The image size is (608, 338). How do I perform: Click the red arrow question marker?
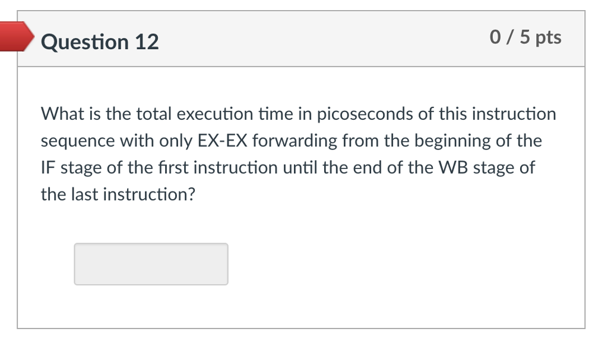pyautogui.click(x=17, y=37)
